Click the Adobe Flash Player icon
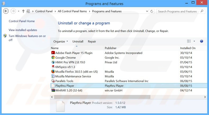This screenshot has width=209, height=115. tap(53, 53)
